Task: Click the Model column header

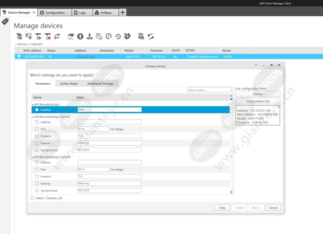Action: click(129, 51)
